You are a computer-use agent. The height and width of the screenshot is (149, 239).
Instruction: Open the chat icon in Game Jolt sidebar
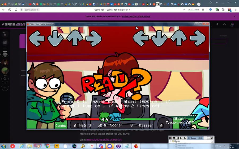[x=5, y=34]
